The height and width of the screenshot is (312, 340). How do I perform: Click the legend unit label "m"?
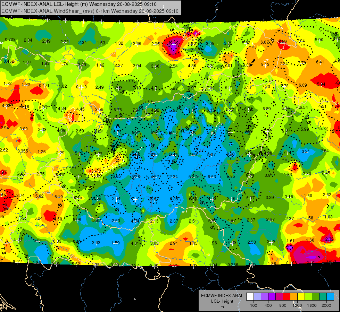point(222,307)
